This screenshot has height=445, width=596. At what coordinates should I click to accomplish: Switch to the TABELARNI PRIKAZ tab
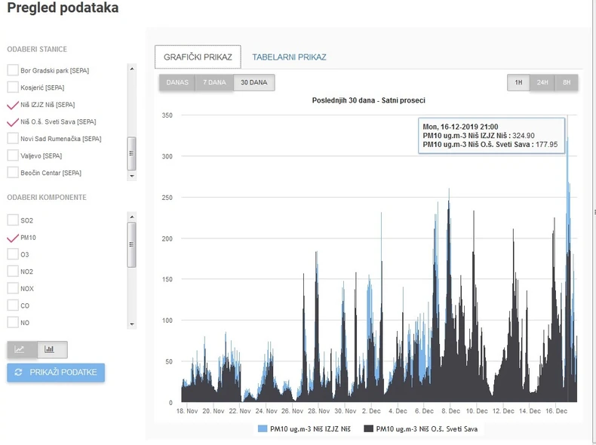(289, 57)
